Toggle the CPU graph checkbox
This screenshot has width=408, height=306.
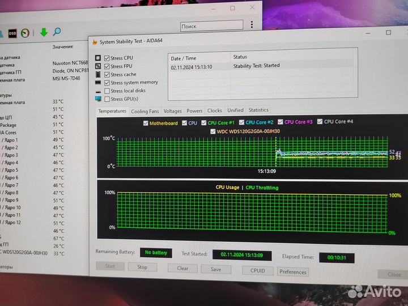tap(184, 123)
